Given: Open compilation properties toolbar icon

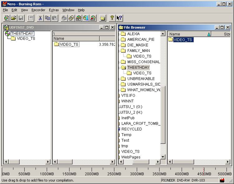Looking at the screenshot, I should [x=31, y=18].
